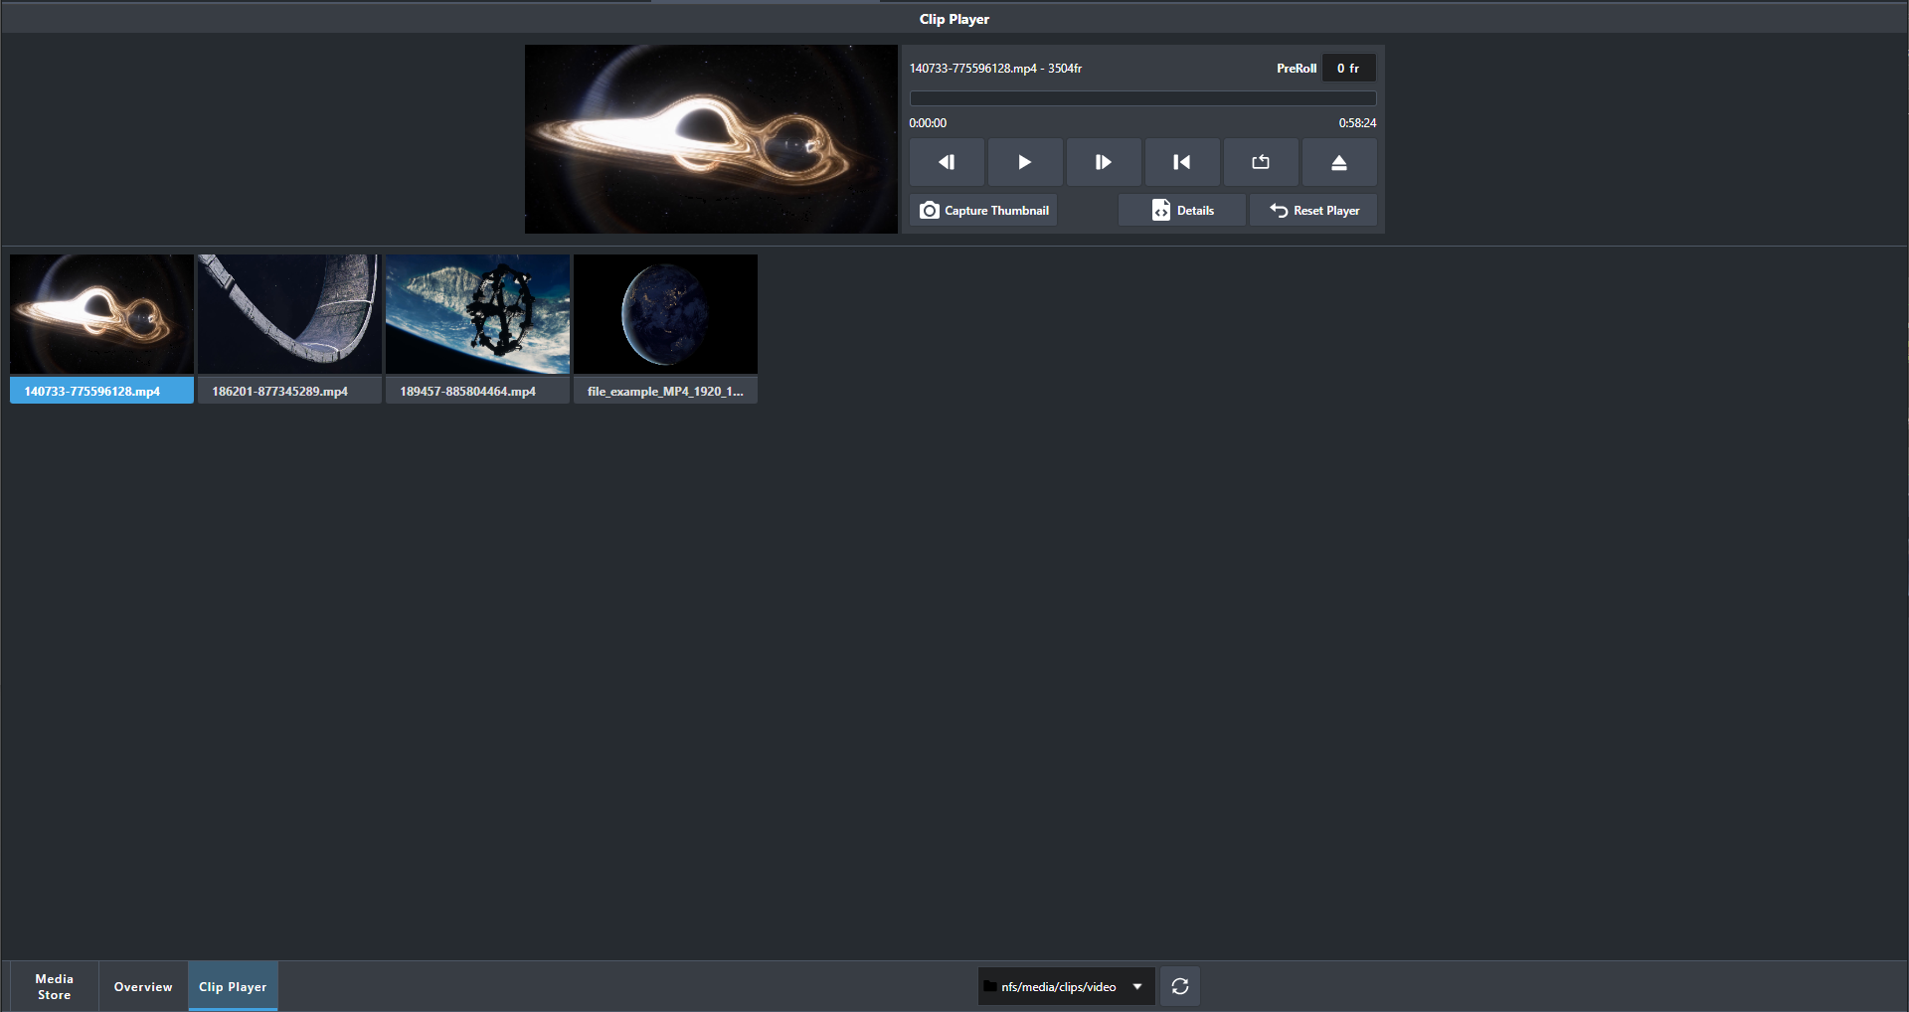Click the clip progress bar
Viewport: 1909px width, 1012px height.
1142,98
